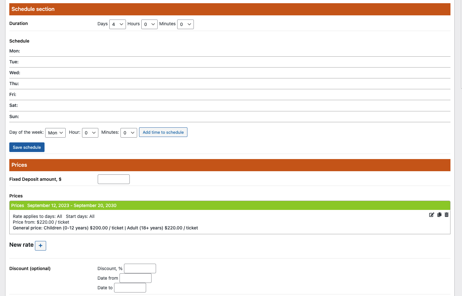
Task: Duplicate the price rate with copy icon
Action: pos(439,215)
